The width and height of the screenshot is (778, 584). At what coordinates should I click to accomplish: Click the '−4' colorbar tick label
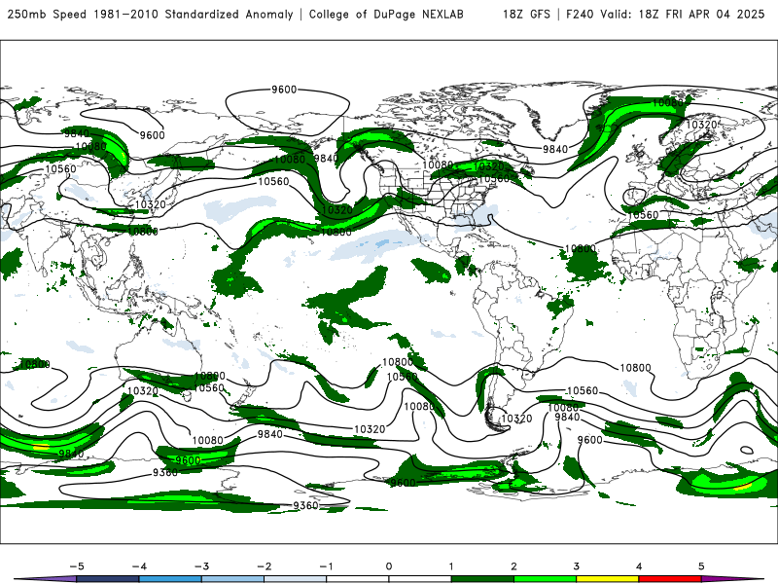pyautogui.click(x=139, y=566)
